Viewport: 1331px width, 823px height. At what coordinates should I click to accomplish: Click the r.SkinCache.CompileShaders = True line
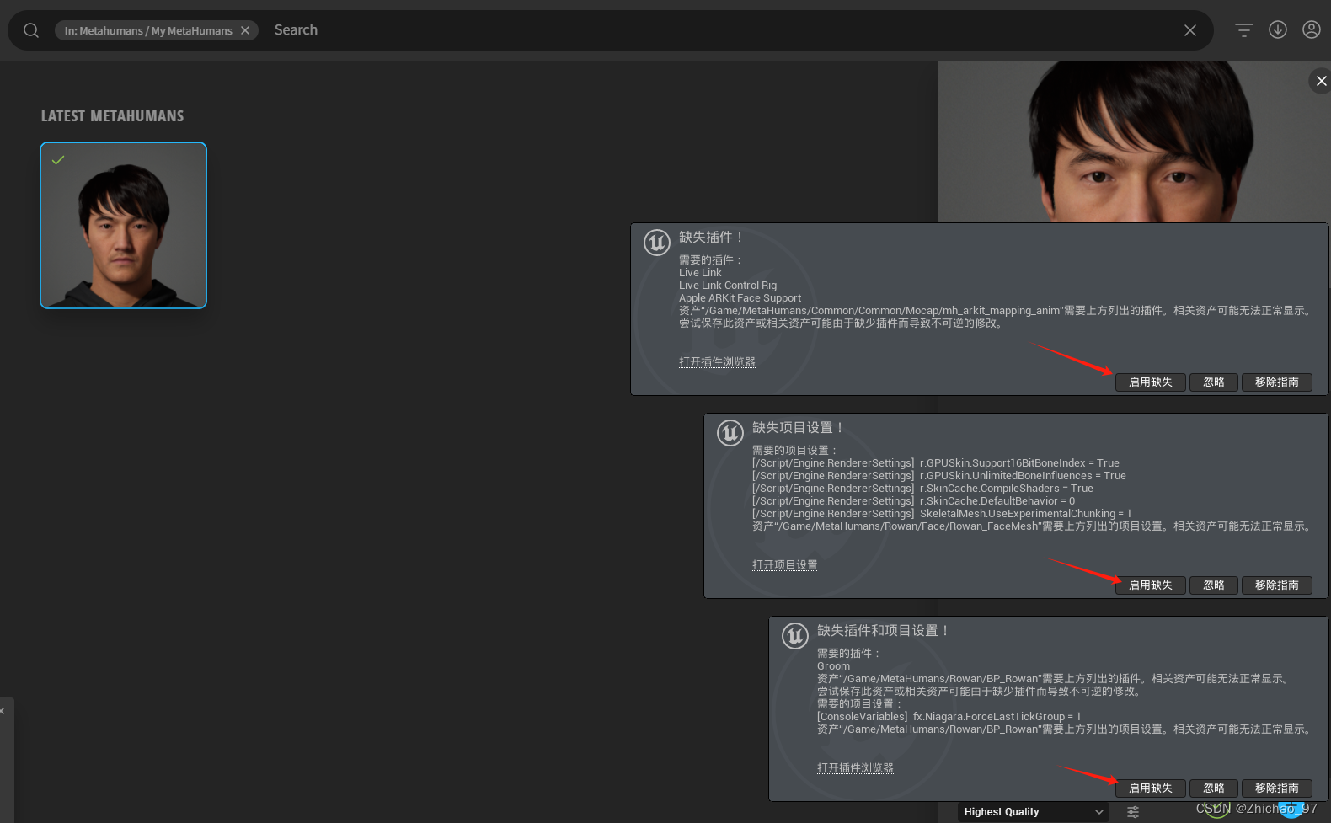pos(922,489)
